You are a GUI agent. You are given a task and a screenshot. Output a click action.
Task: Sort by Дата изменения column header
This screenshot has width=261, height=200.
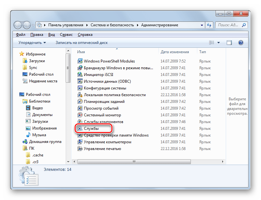click(x=178, y=52)
